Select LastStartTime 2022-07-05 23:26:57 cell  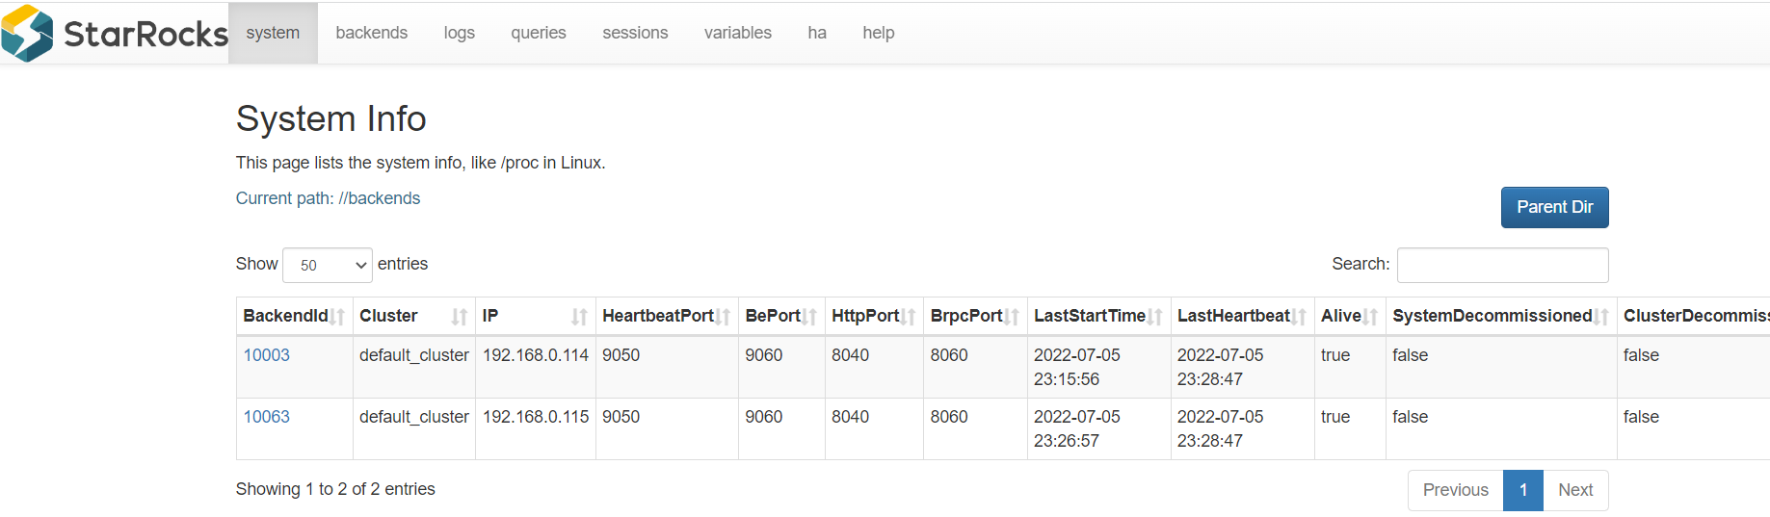pyautogui.click(x=1098, y=428)
